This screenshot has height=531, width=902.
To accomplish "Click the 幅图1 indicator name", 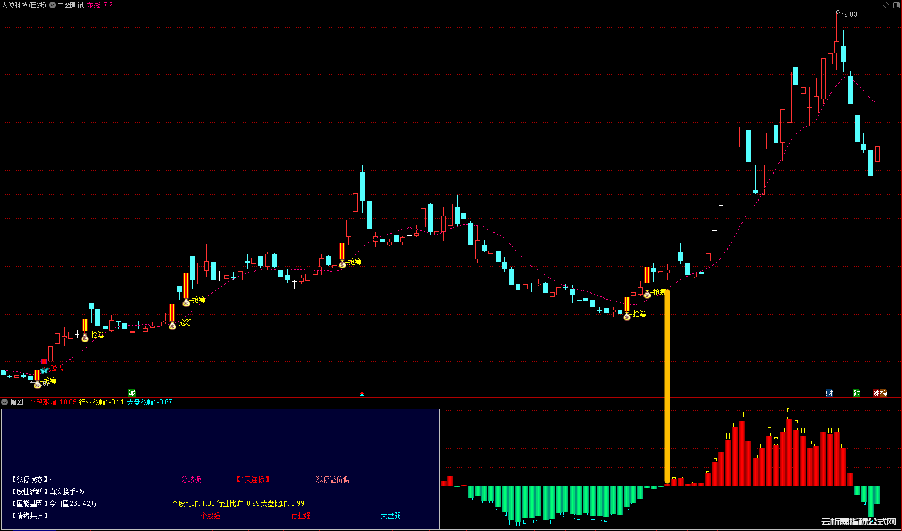I will point(18,402).
